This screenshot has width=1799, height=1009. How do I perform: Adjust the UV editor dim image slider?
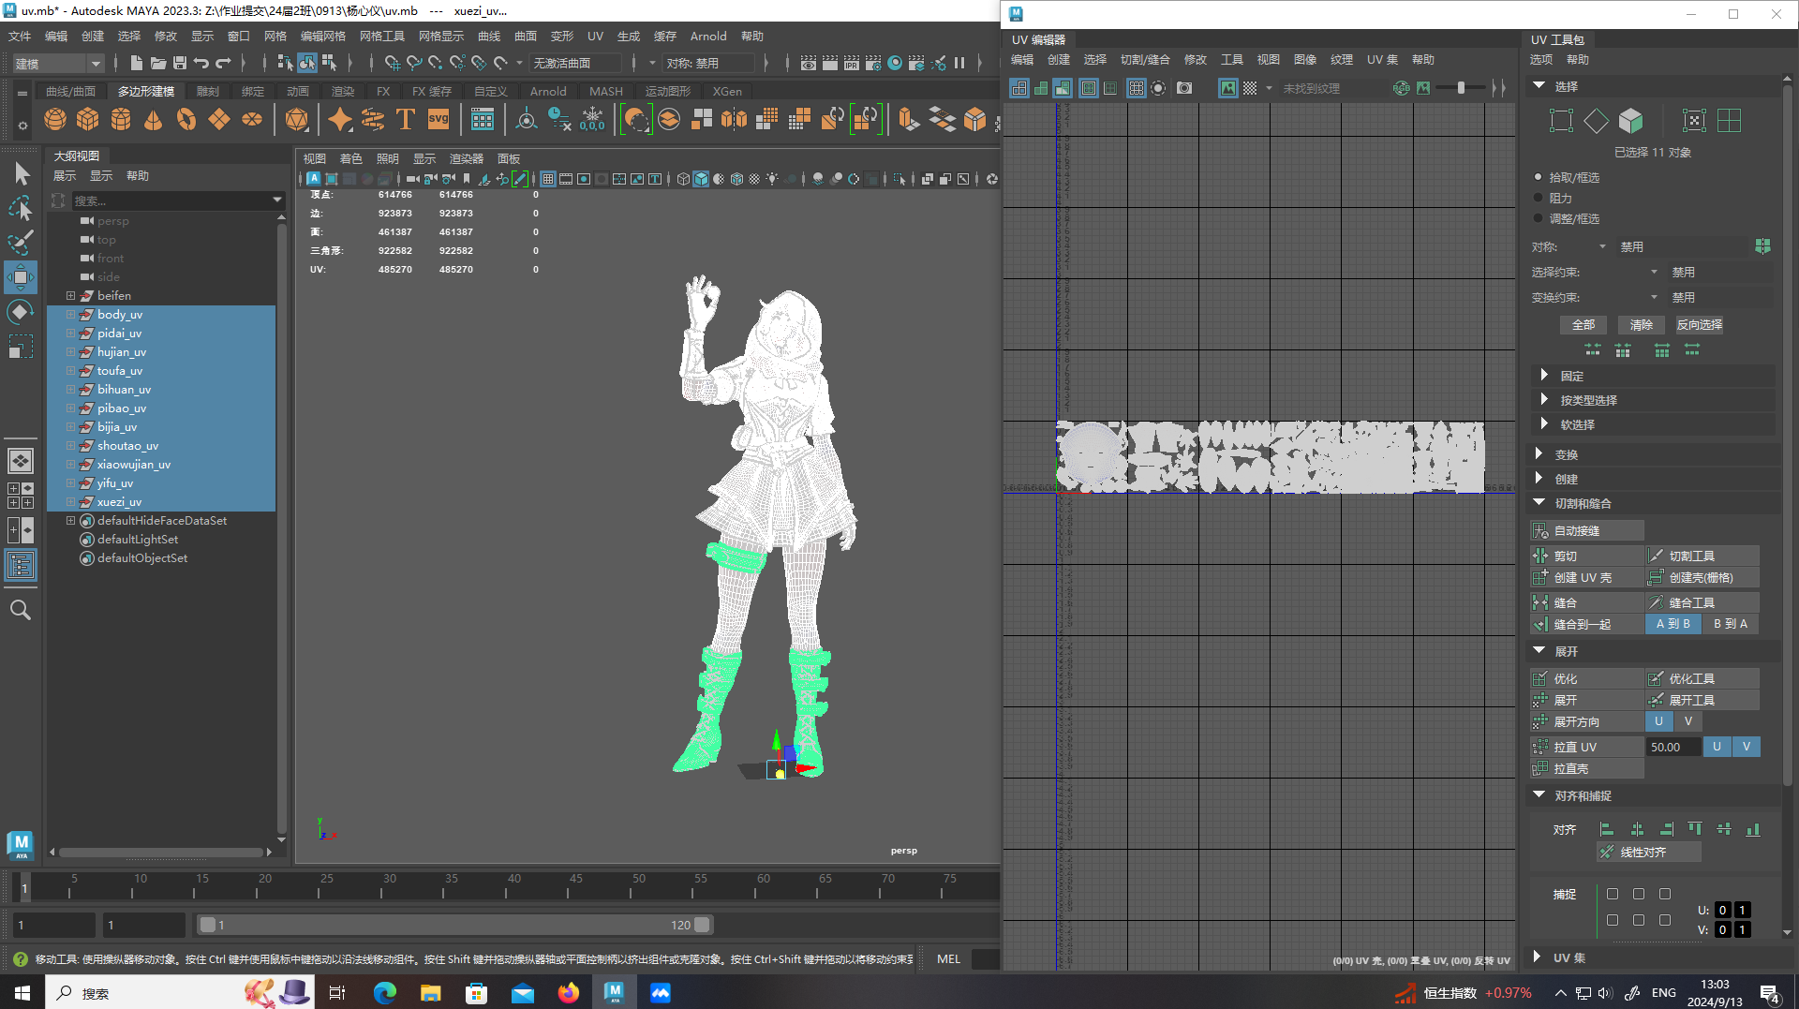pos(1461,88)
